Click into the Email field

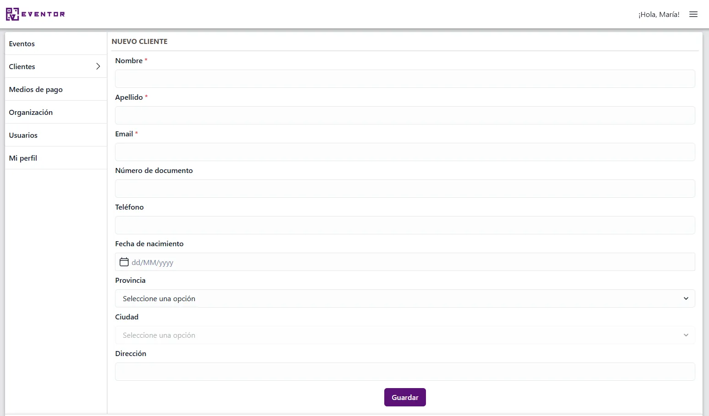(405, 152)
